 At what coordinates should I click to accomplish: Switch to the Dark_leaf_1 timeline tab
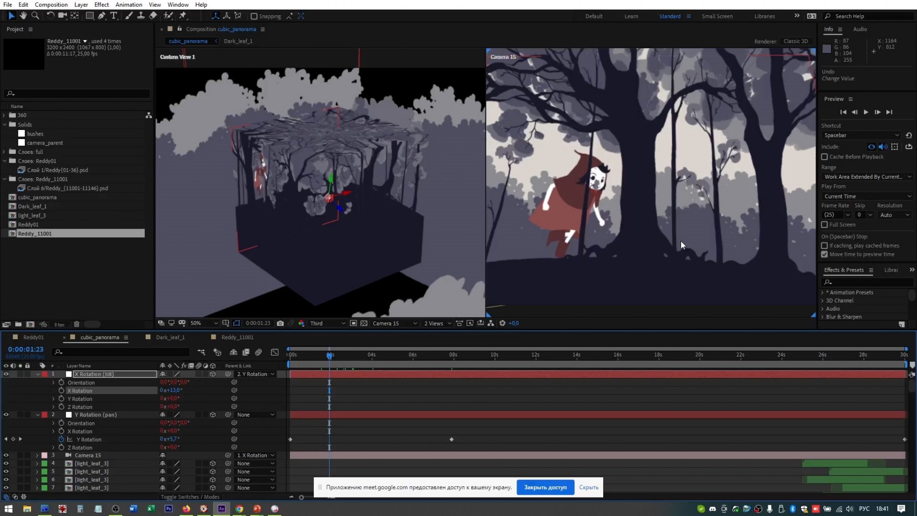coord(170,337)
